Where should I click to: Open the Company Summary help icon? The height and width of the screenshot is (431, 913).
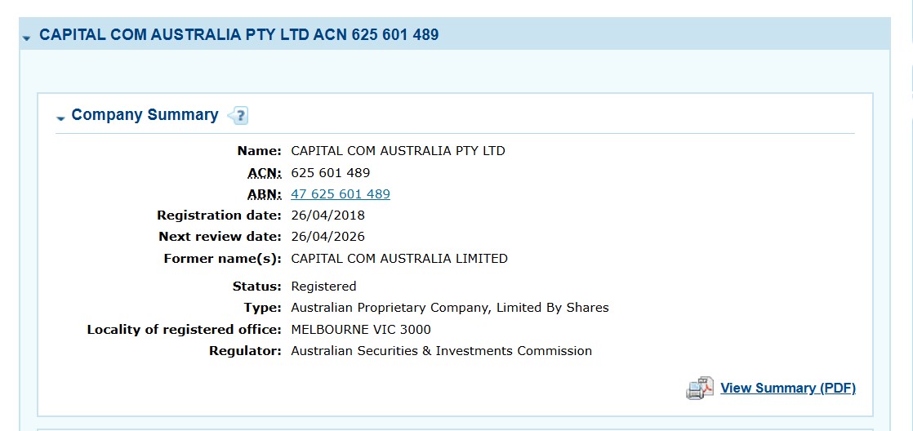(238, 116)
